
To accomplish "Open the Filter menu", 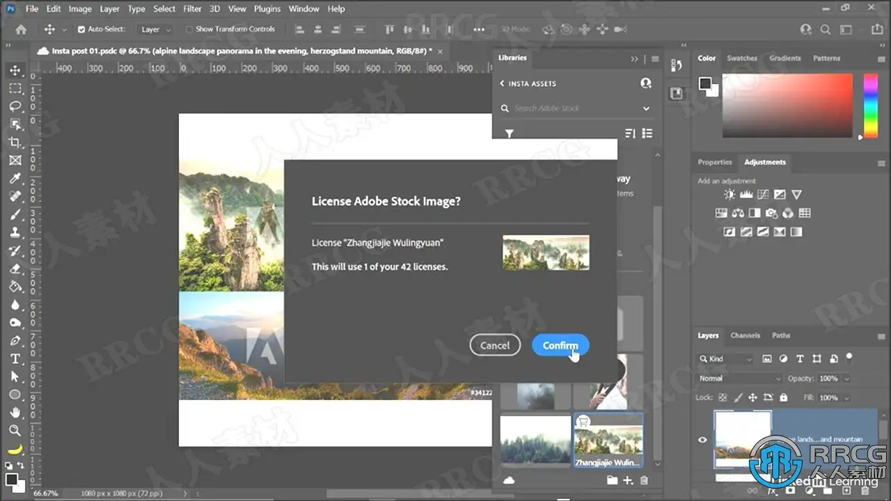I will click(192, 9).
